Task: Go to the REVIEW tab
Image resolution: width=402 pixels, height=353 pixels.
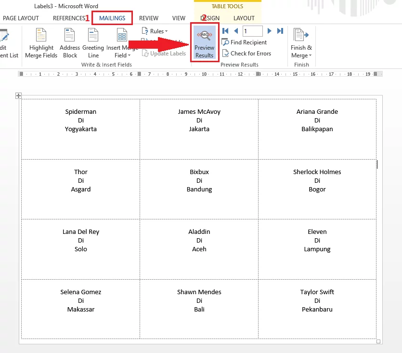Action: (x=149, y=18)
